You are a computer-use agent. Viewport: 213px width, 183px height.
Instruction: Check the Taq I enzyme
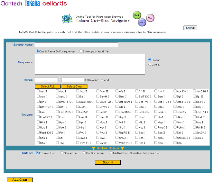click(57, 142)
